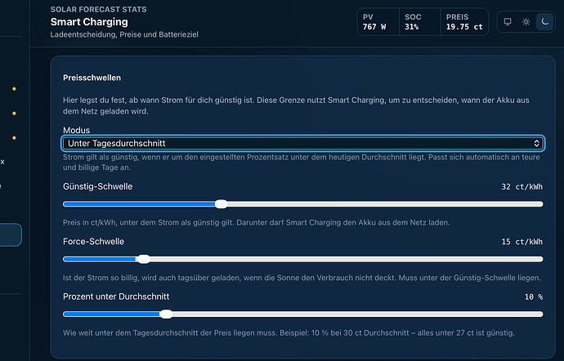Click the 'Prozent unter Durchschnitt' label
This screenshot has width=564, height=361.
coord(116,296)
